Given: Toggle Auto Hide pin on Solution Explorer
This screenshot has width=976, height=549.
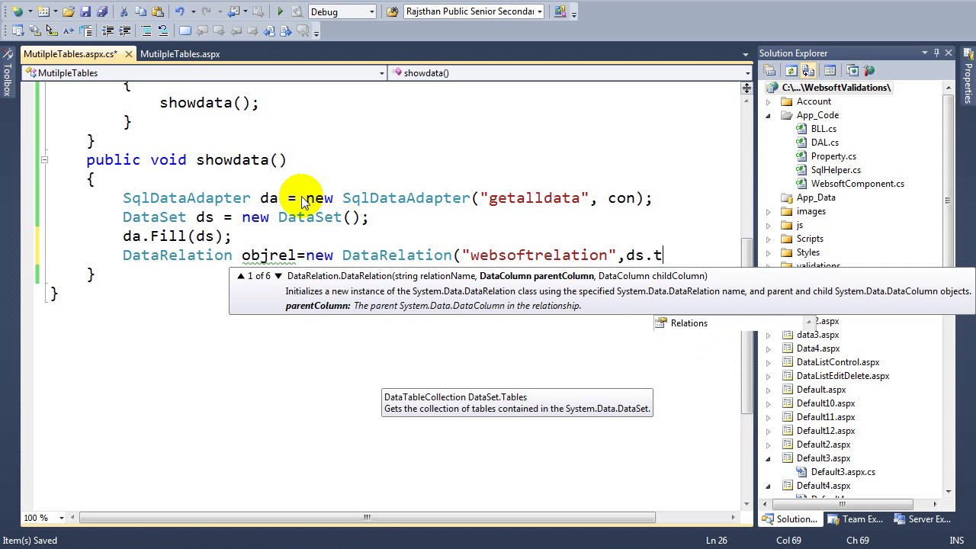Looking at the screenshot, I should pyautogui.click(x=937, y=53).
